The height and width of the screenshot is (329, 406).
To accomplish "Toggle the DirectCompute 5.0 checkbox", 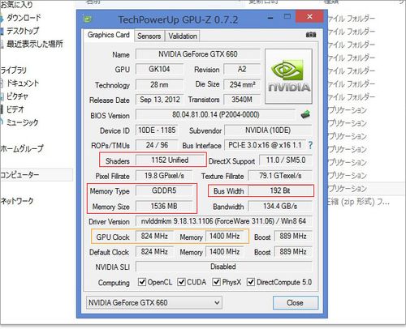I will point(251,282).
